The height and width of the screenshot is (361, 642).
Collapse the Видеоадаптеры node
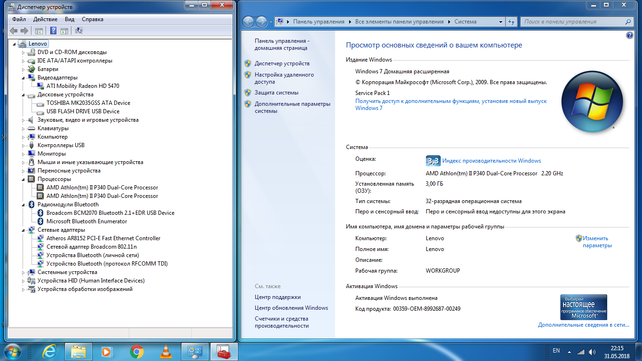click(x=23, y=78)
